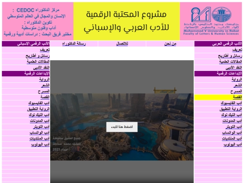The image size is (244, 183).
Task: Select the highlighted القصة link in Arabic column
Action: (x=238, y=97)
